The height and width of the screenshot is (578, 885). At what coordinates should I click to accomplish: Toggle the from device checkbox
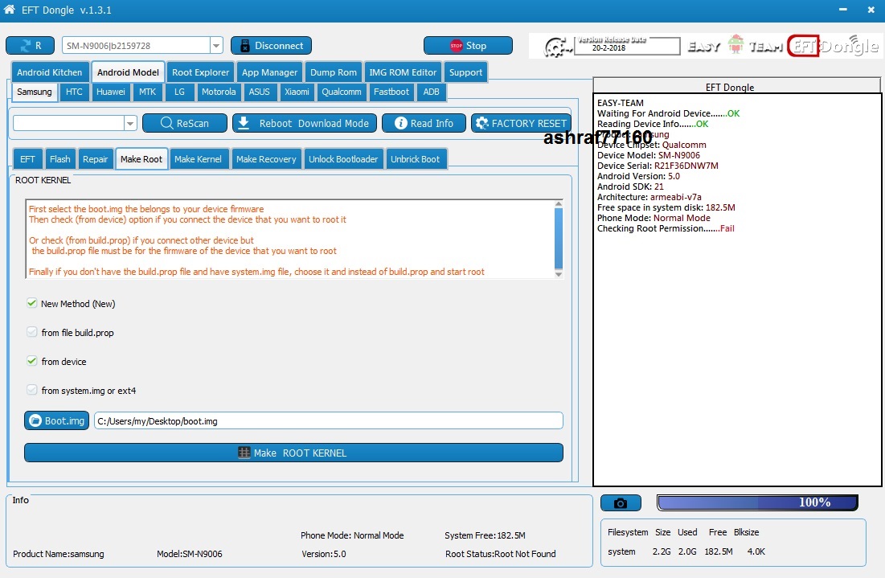(32, 361)
